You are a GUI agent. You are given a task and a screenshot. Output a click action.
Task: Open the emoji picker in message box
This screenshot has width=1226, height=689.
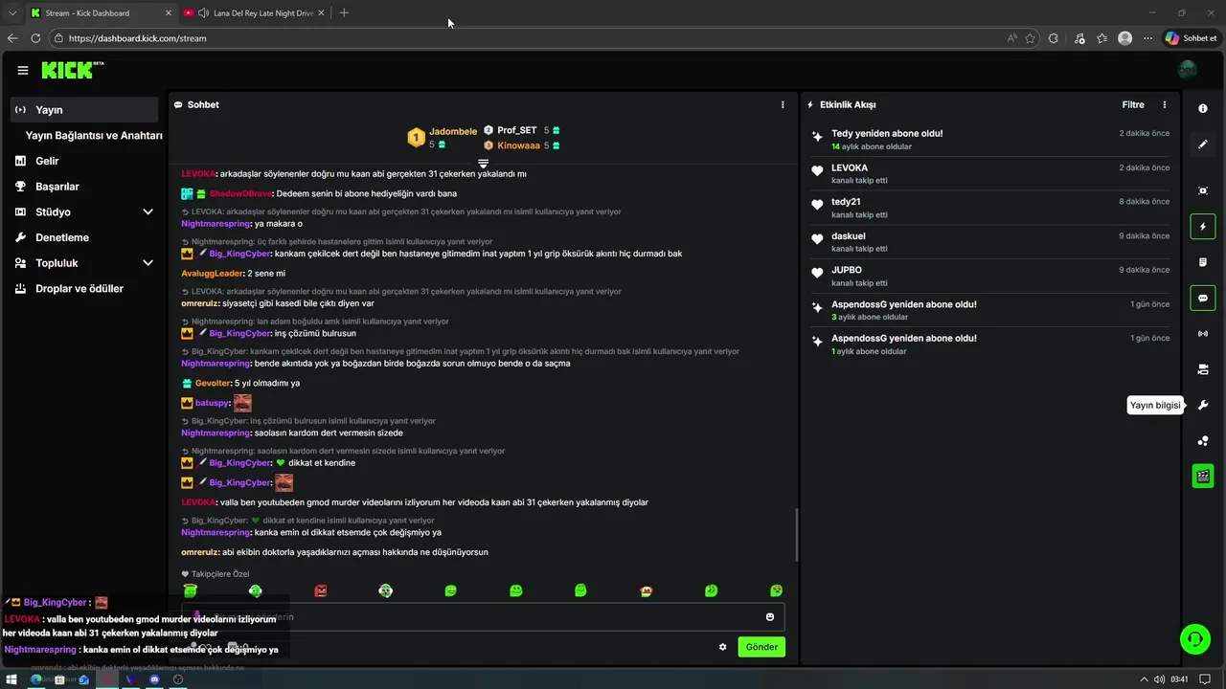769,617
